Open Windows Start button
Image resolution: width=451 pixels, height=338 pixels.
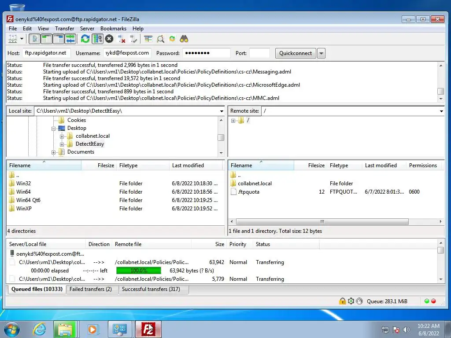(x=12, y=329)
